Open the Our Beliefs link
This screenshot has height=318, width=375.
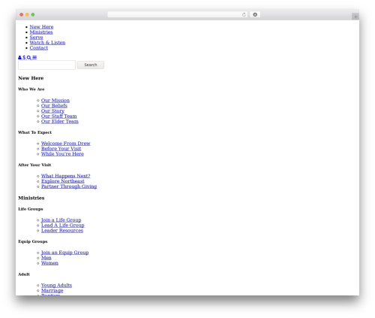(x=54, y=106)
